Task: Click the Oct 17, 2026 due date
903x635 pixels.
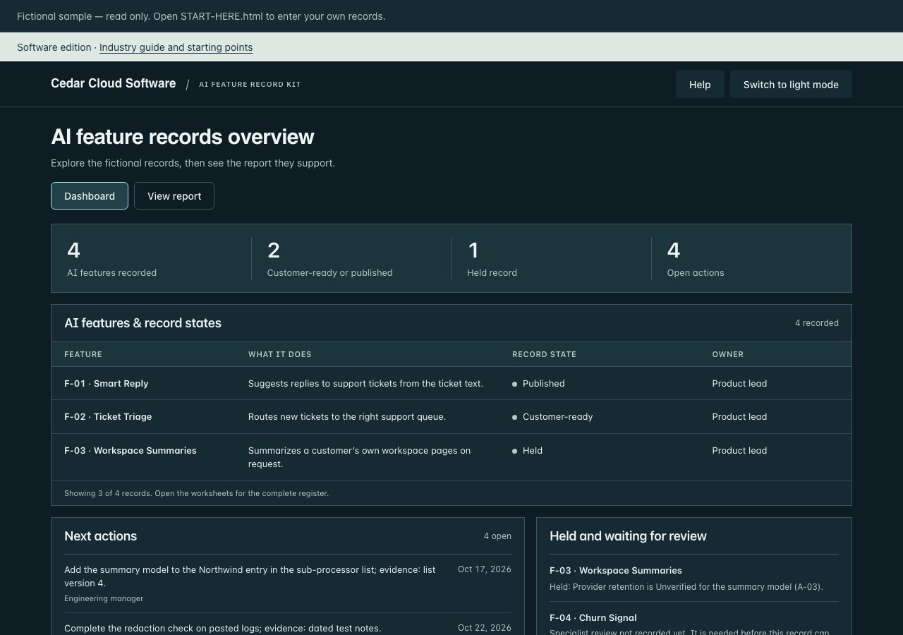Action: click(485, 569)
